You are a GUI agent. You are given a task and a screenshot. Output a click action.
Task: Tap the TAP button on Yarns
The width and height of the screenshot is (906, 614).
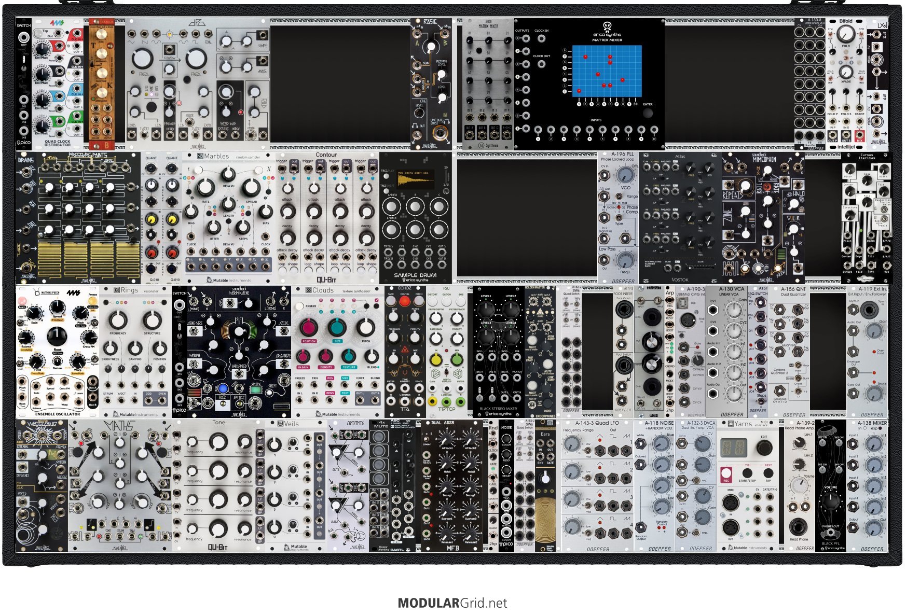tap(768, 473)
